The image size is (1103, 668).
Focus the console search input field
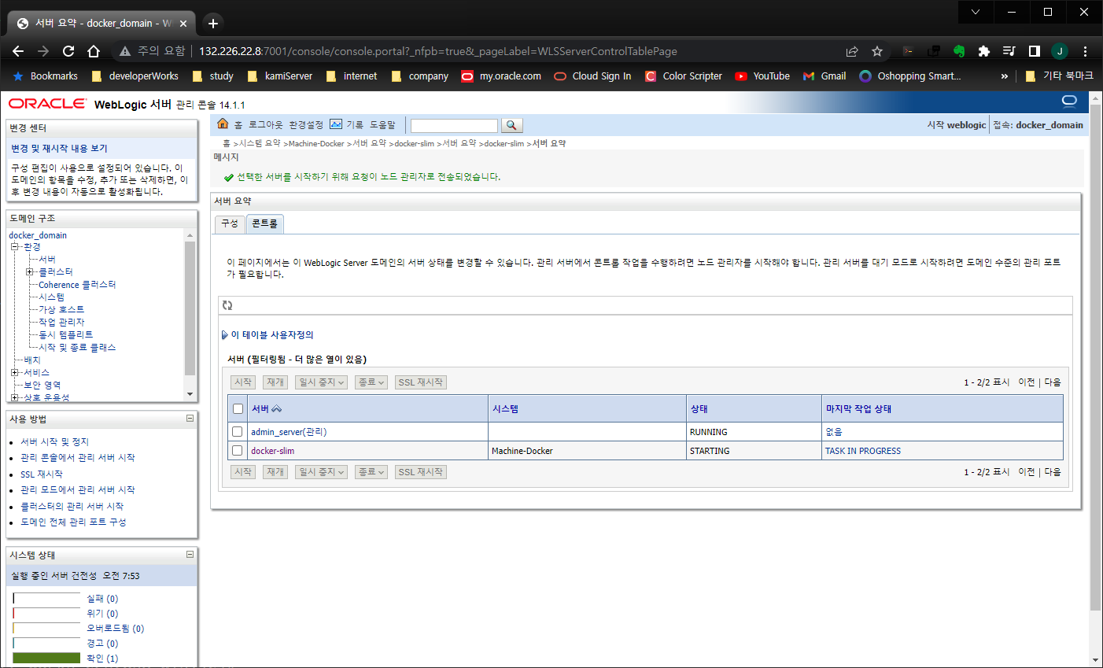pyautogui.click(x=454, y=125)
